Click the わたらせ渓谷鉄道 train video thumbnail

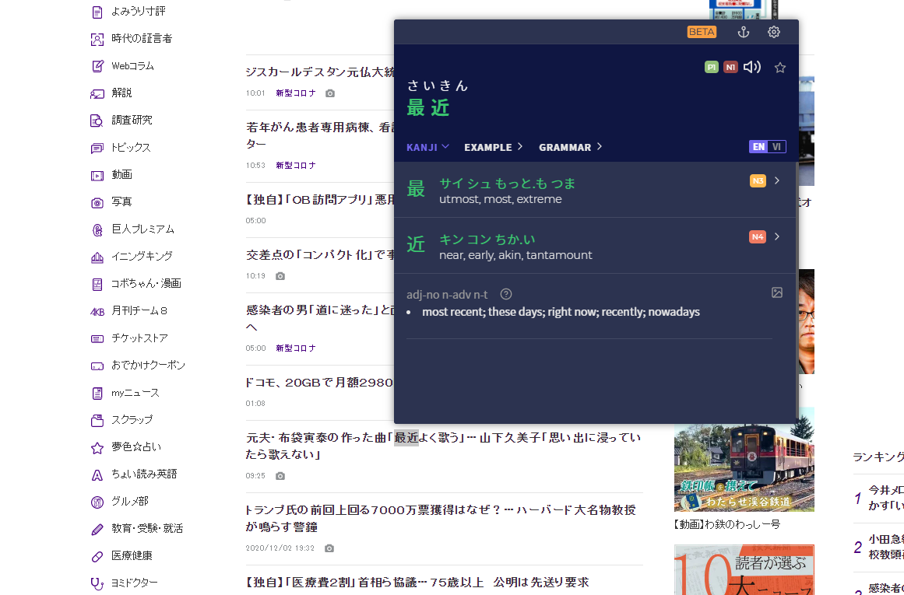(x=744, y=467)
